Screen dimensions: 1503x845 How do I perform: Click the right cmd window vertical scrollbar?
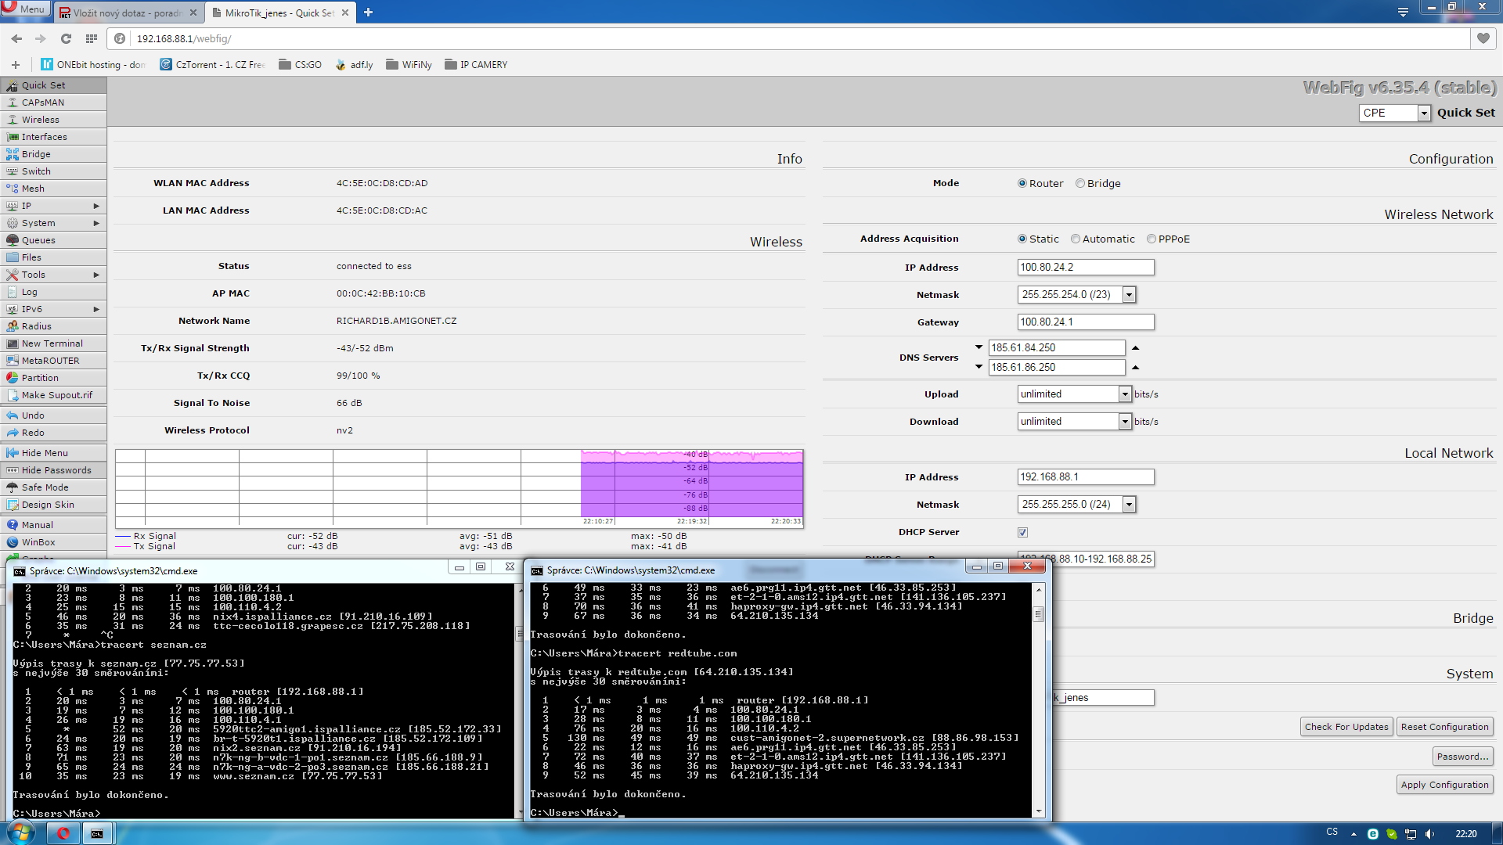pyautogui.click(x=1039, y=699)
